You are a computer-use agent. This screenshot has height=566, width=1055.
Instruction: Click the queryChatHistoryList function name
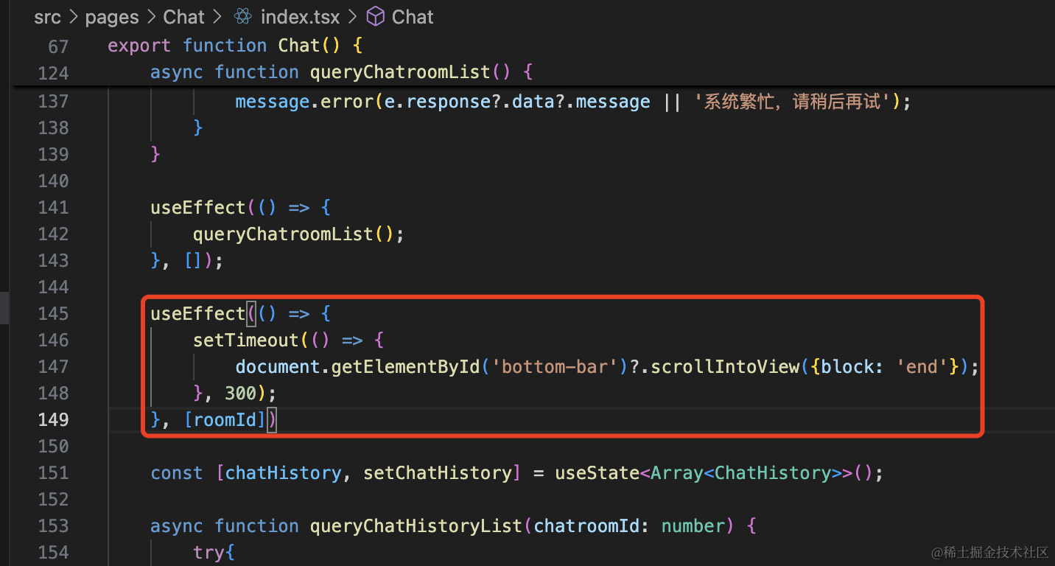[416, 525]
